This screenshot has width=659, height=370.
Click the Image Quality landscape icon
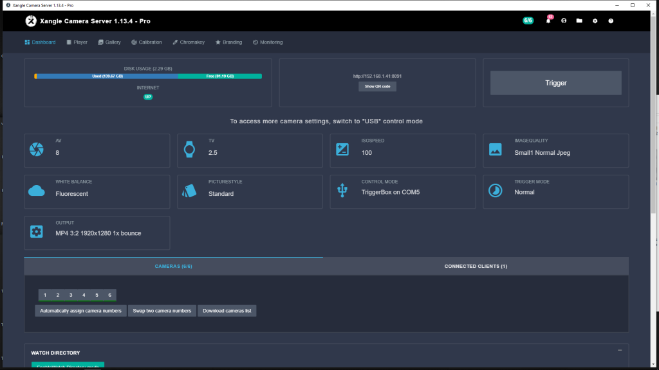click(x=494, y=150)
